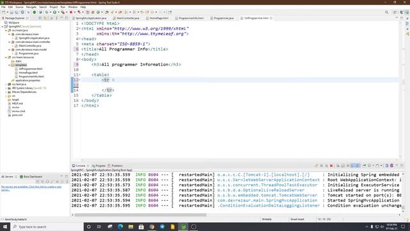Open Chrome from the taskbar
This screenshot has width=410, height=231.
pyautogui.click(x=152, y=227)
